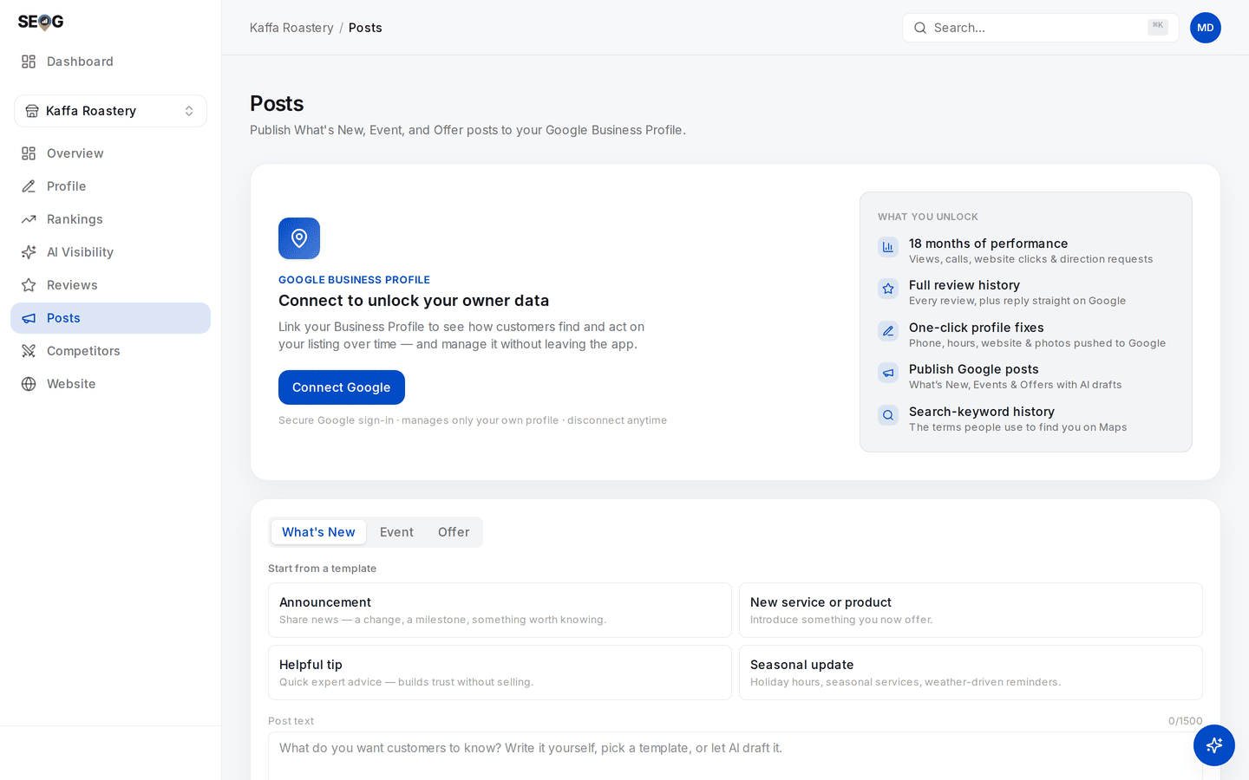The width and height of the screenshot is (1249, 780).
Task: Choose the New service or product template
Action: [x=971, y=610]
